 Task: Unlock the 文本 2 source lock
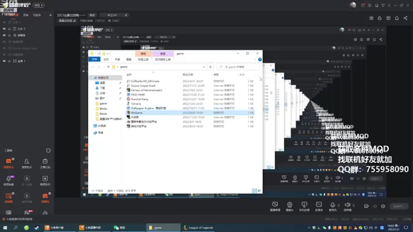pyautogui.click(x=9, y=29)
